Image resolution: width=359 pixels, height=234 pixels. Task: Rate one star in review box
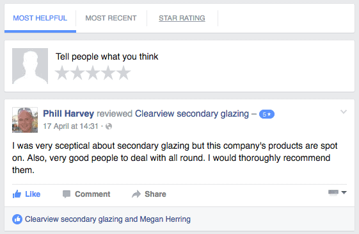pos(62,73)
